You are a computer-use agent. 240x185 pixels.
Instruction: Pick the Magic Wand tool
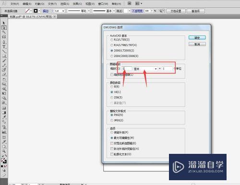[4, 32]
